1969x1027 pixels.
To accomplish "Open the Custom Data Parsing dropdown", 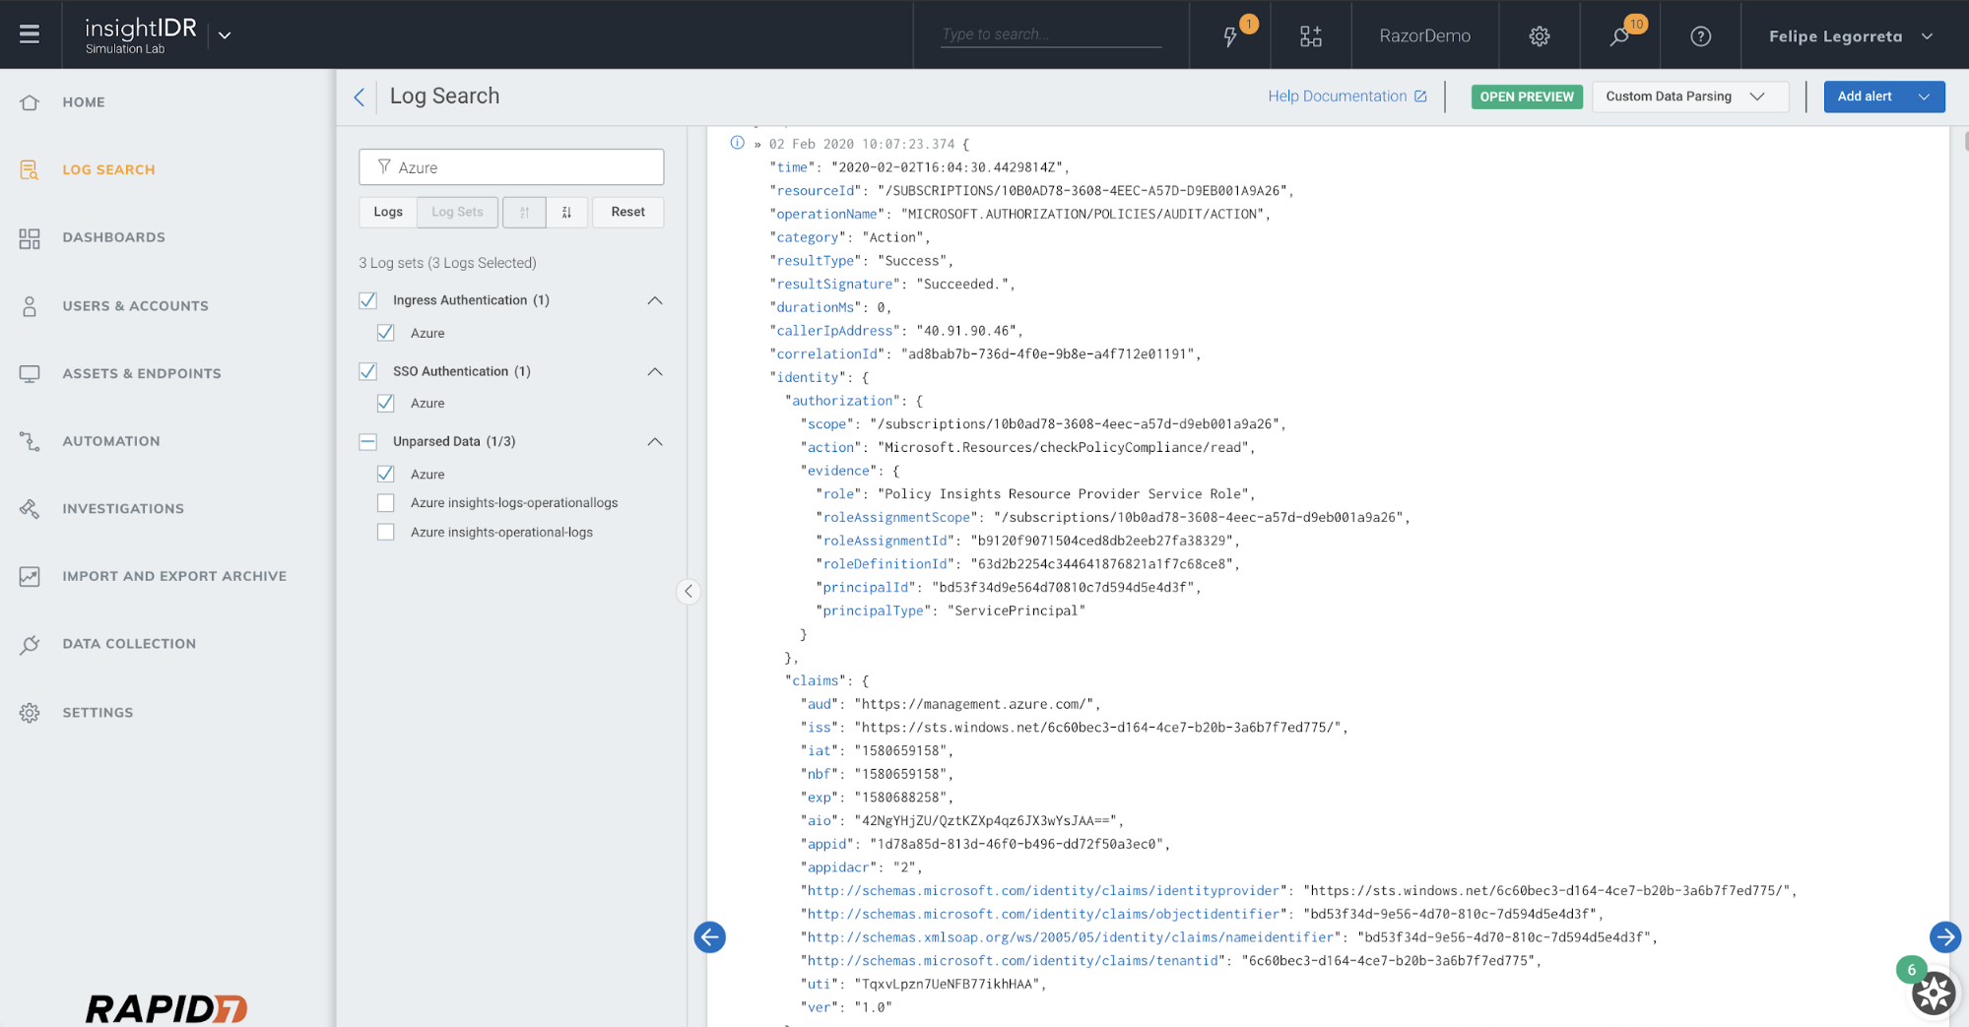I will point(1690,96).
